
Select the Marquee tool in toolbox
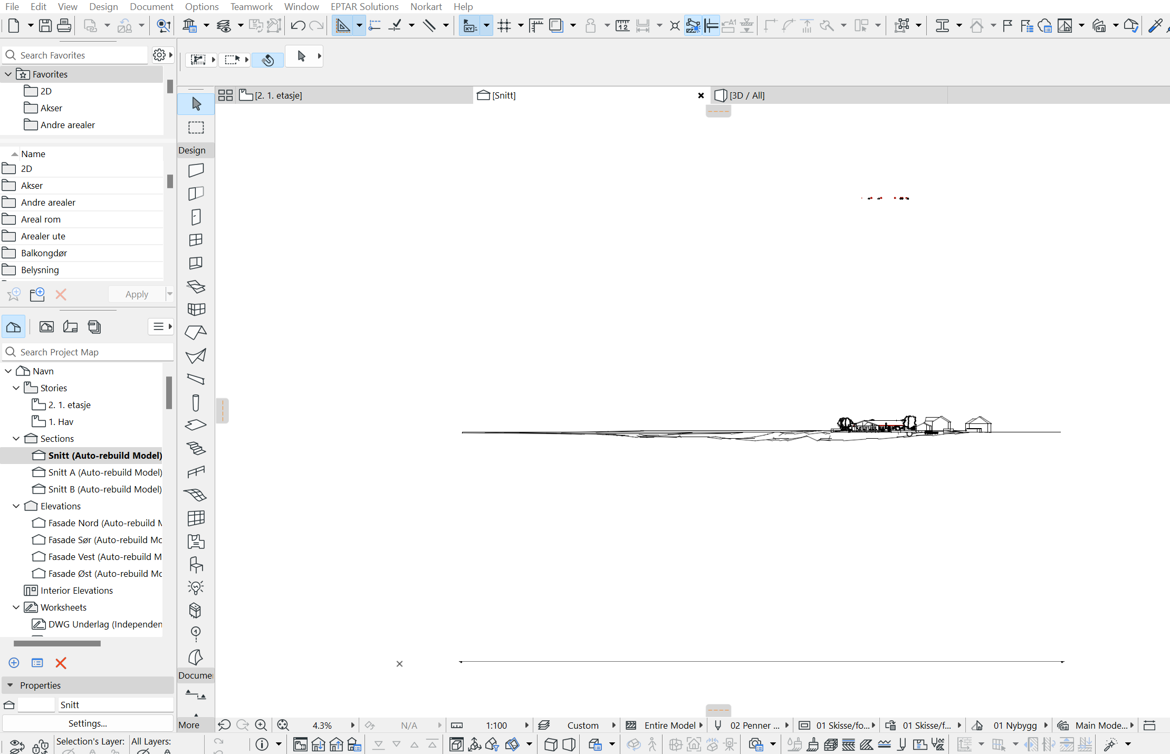(196, 128)
